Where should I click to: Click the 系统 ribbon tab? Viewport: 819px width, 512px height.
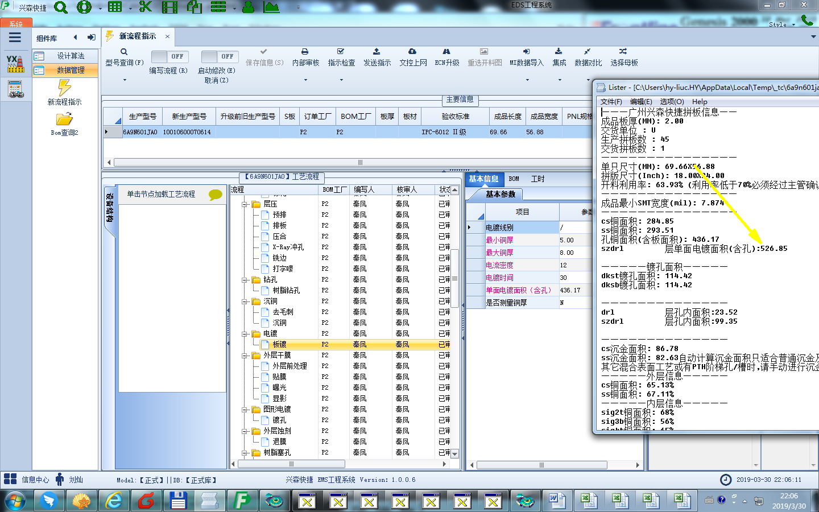(x=16, y=23)
